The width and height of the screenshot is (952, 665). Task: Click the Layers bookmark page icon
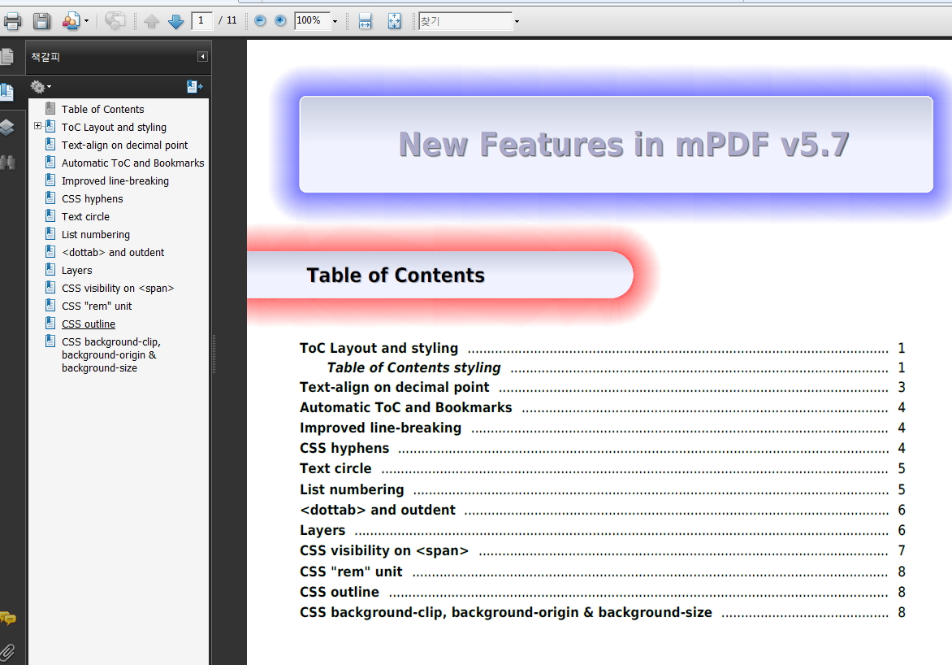(x=50, y=269)
